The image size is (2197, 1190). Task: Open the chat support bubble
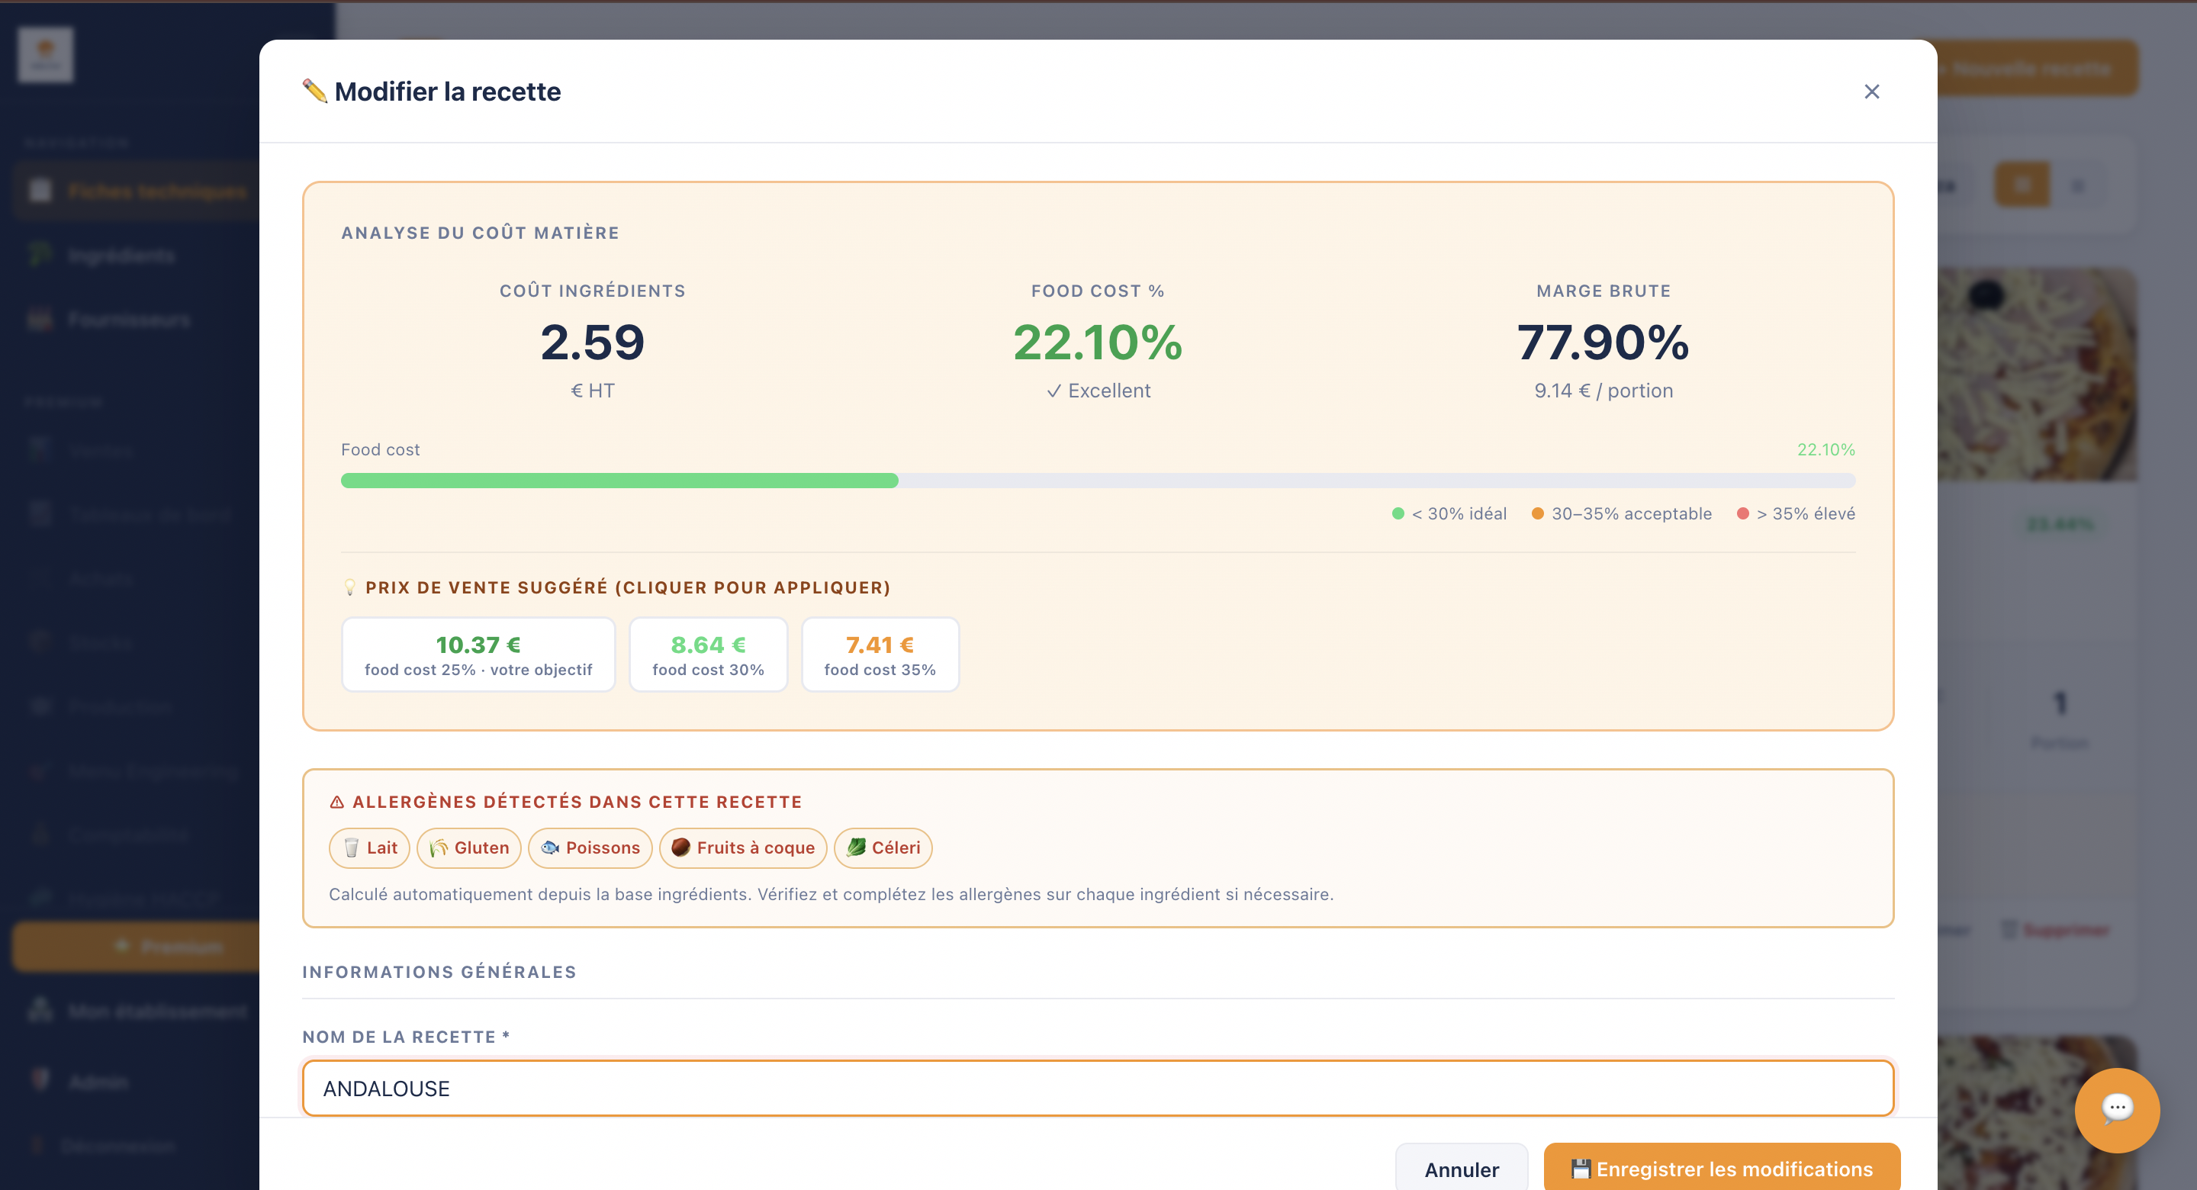coord(2116,1110)
